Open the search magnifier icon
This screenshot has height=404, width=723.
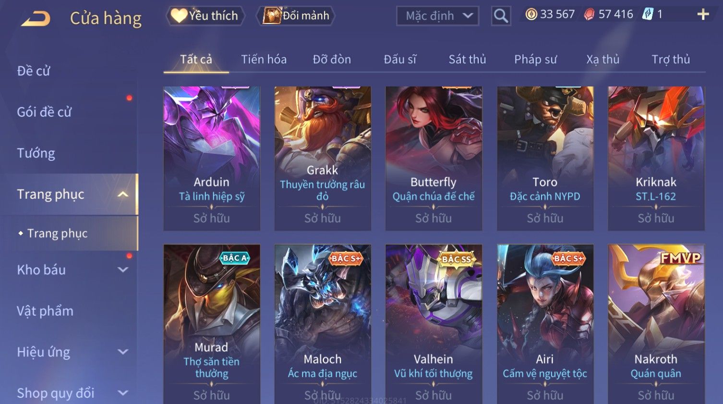[501, 16]
